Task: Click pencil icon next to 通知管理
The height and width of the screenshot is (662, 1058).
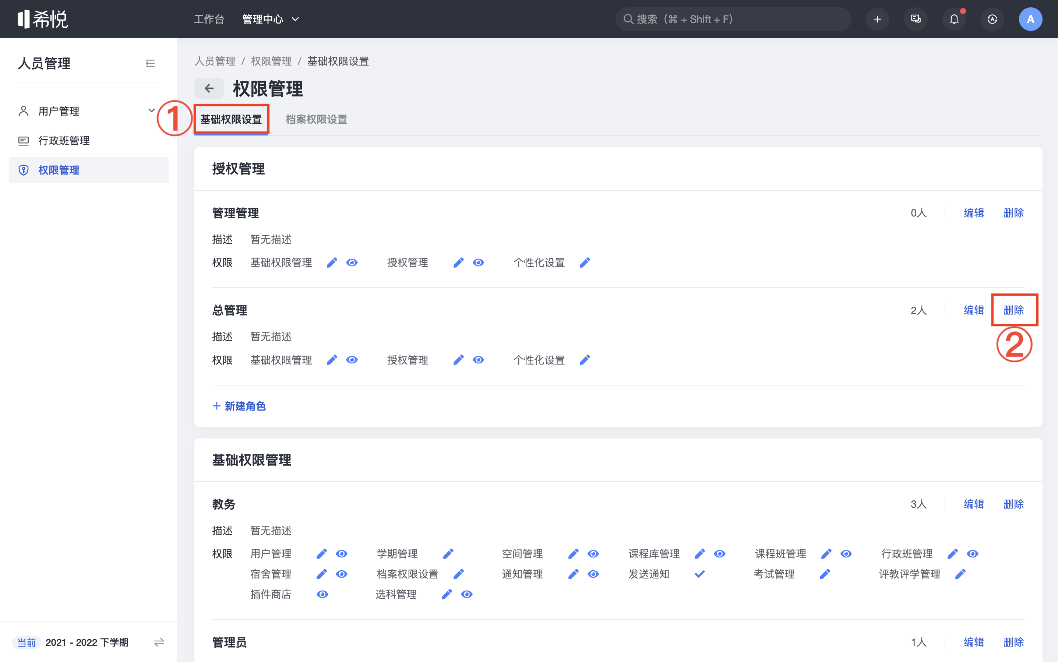Action: pos(574,574)
